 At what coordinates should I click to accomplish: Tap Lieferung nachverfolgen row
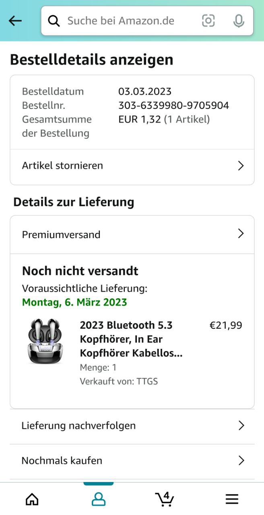click(x=78, y=426)
